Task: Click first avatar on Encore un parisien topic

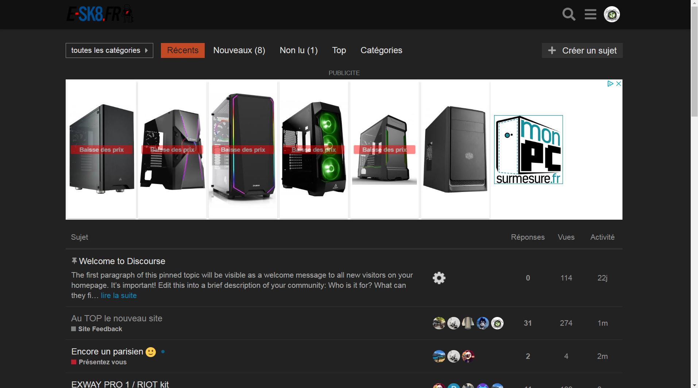Action: tap(439, 356)
